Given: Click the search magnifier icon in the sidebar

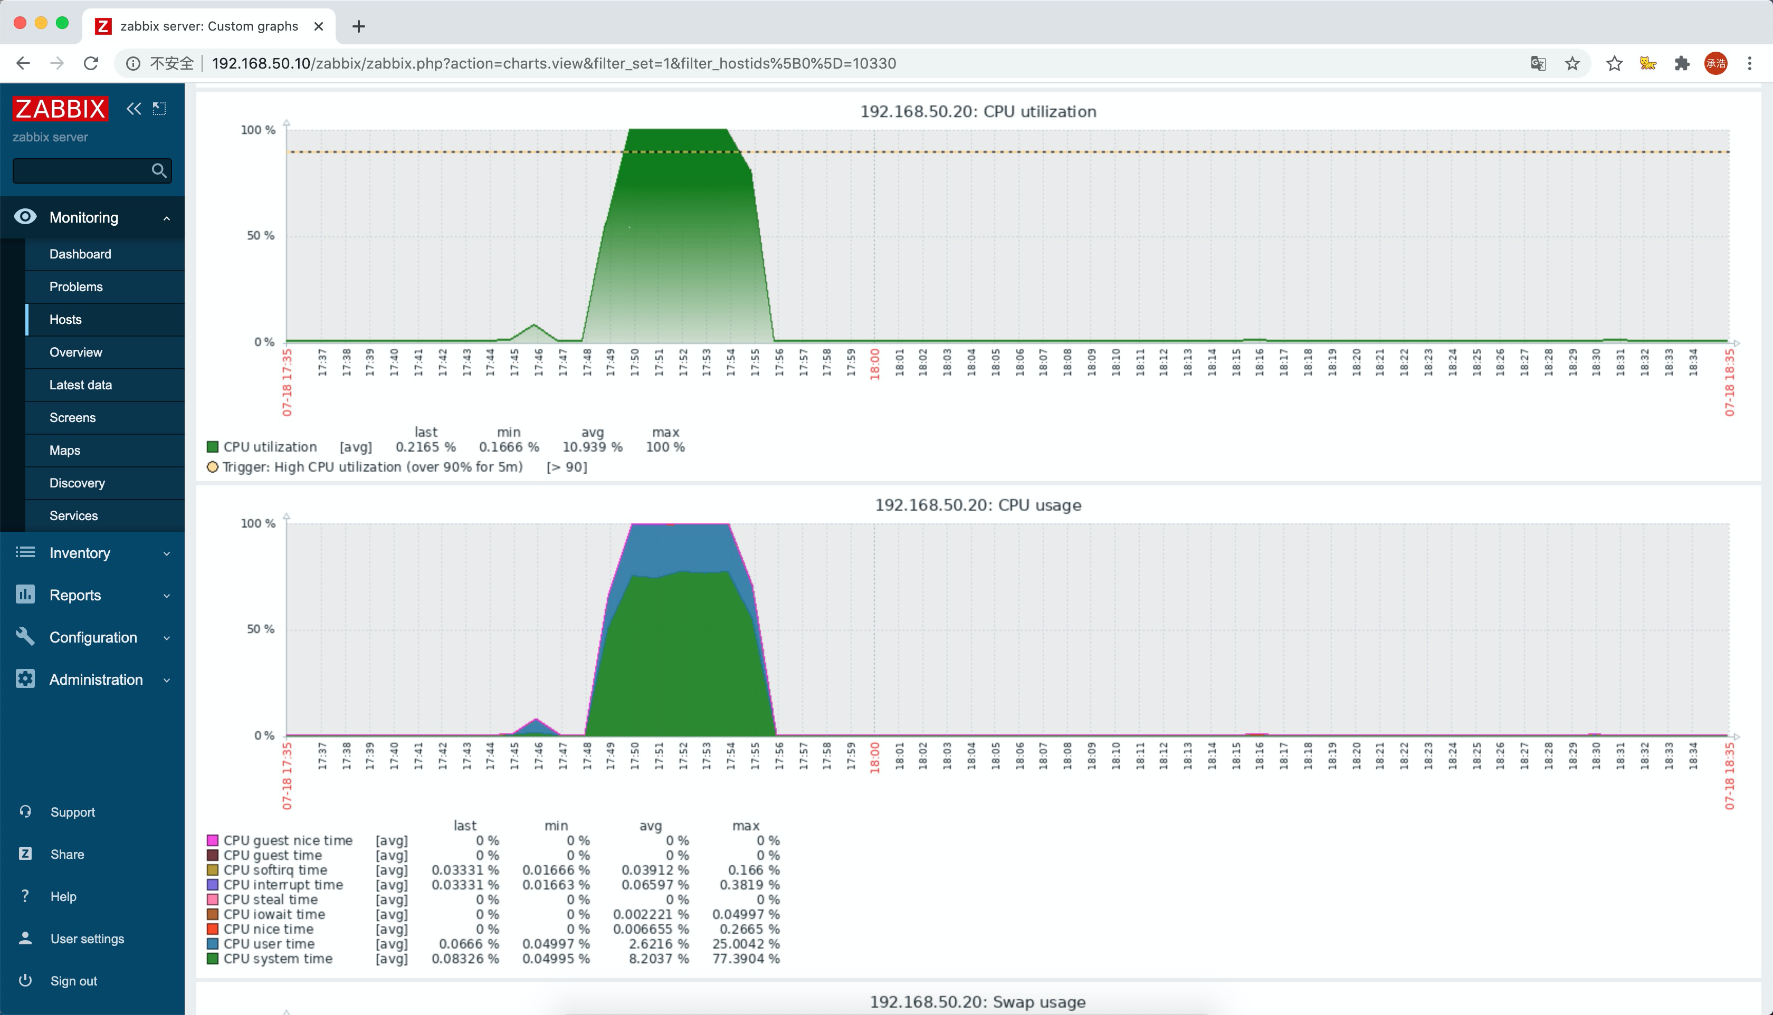Looking at the screenshot, I should point(159,171).
